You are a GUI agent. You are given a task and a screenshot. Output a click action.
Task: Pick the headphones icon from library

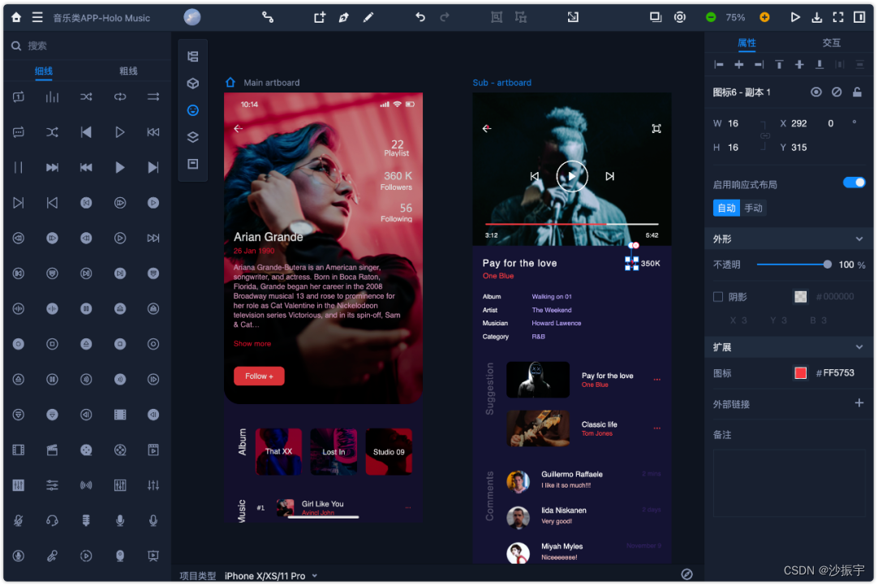coord(52,520)
